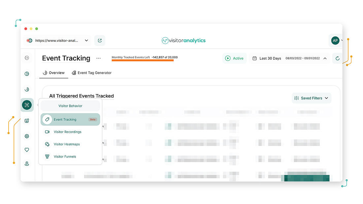The width and height of the screenshot is (363, 204).
Task: Click the visitoranalytics logo
Action: coord(183,41)
